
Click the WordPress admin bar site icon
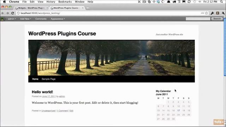click(x=2, y=19)
